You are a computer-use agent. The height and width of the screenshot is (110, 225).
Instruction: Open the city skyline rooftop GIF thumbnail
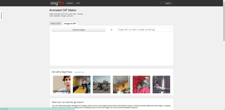(101, 85)
